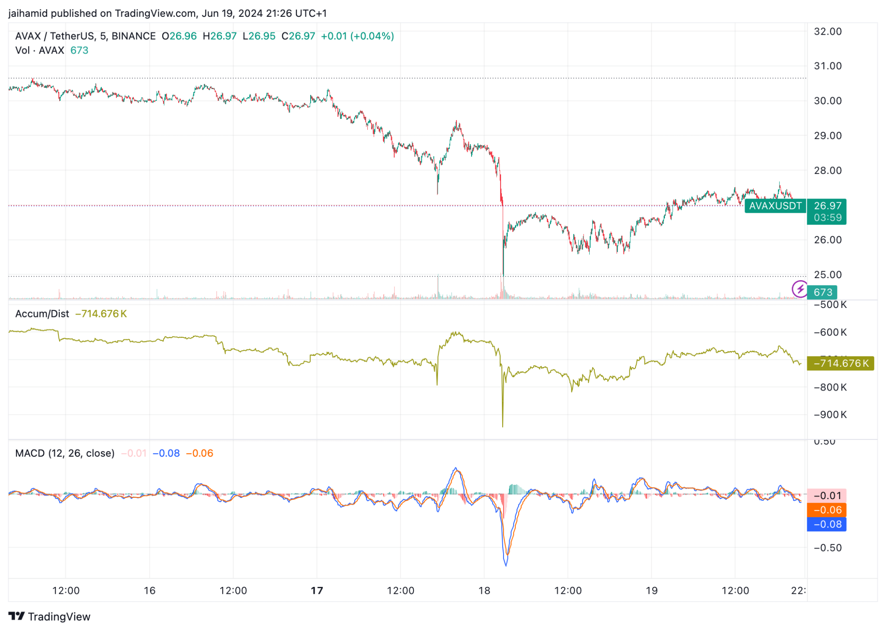This screenshot has height=631, width=886.
Task: Click the +0.01 (+0.04%) change value
Action: click(357, 36)
